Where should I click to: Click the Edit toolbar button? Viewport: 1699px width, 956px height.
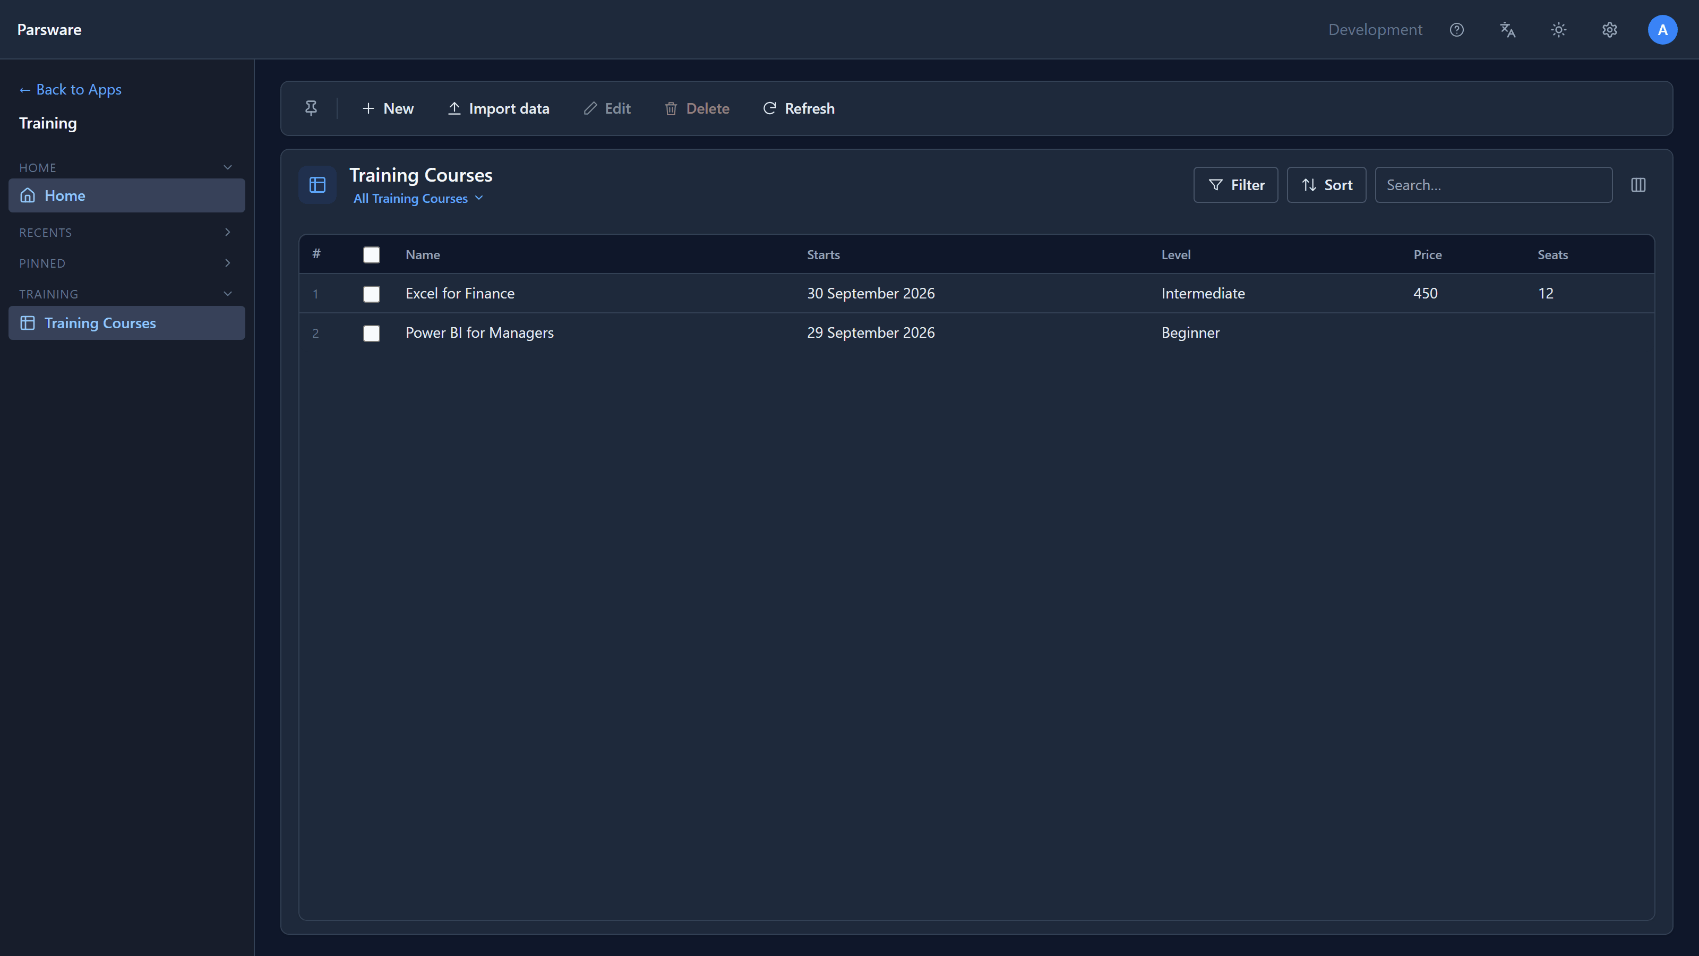tap(607, 108)
